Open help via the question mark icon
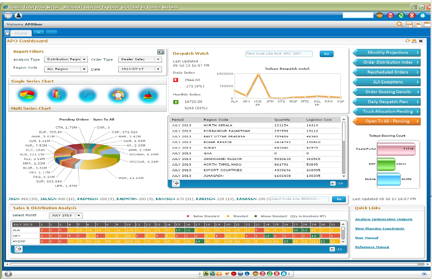The width and height of the screenshot is (432, 279). 390,15
